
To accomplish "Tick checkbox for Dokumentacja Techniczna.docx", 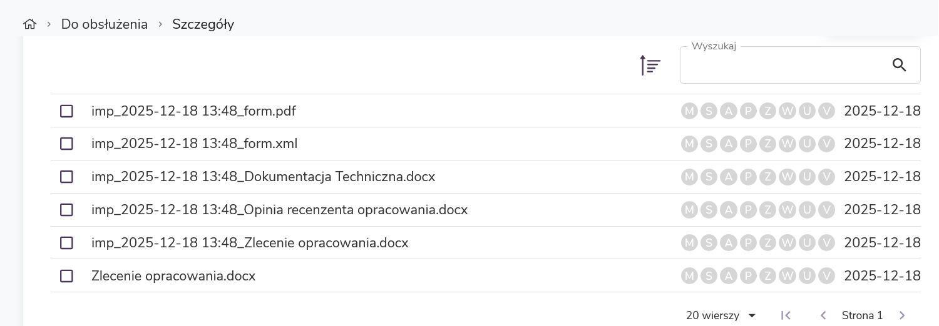I will point(66,177).
